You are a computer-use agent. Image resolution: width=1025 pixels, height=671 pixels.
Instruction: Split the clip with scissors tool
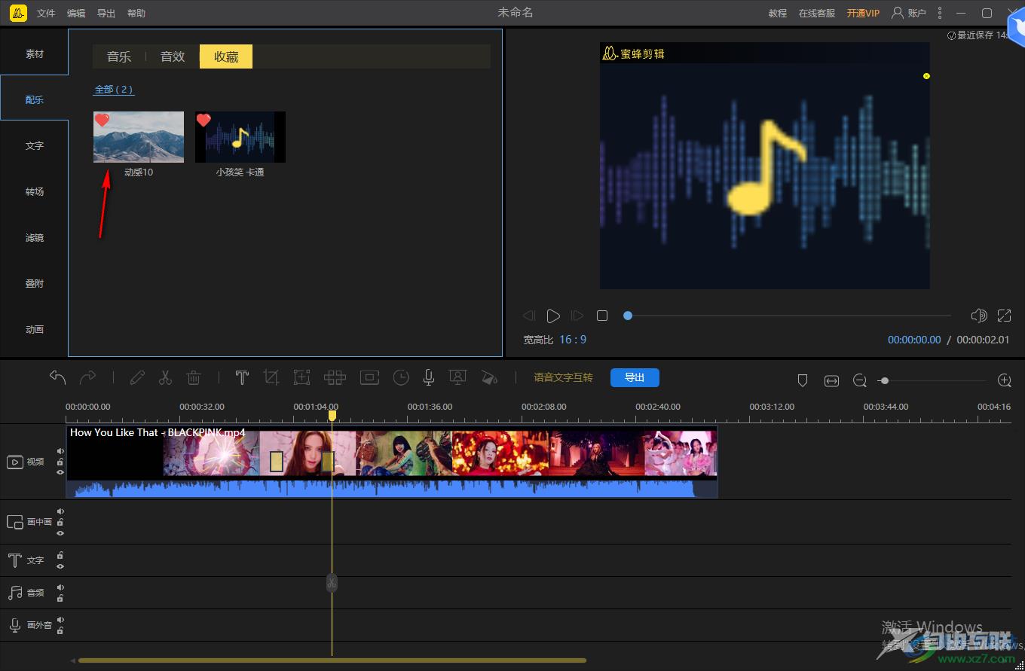coord(165,377)
